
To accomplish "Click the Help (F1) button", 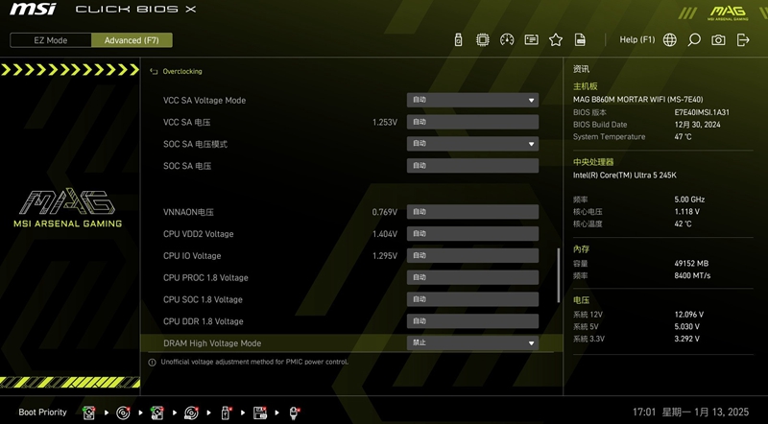I will pyautogui.click(x=636, y=40).
